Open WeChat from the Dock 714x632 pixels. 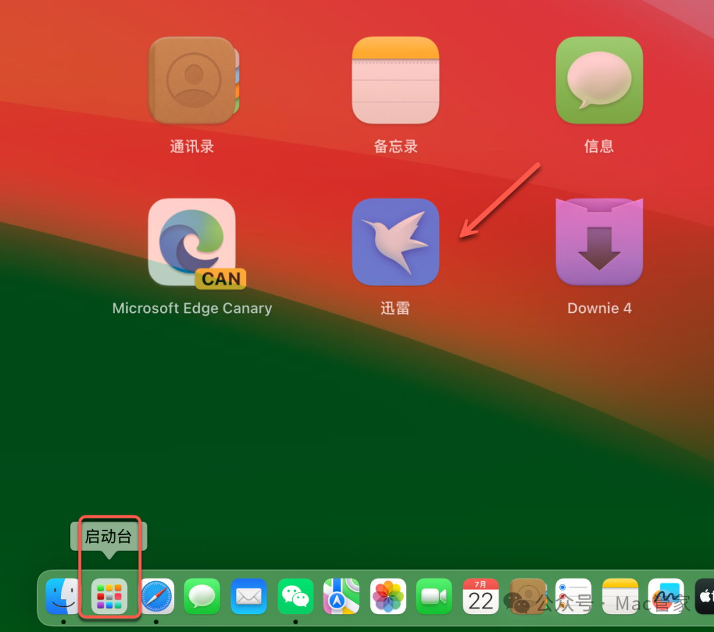tap(296, 596)
